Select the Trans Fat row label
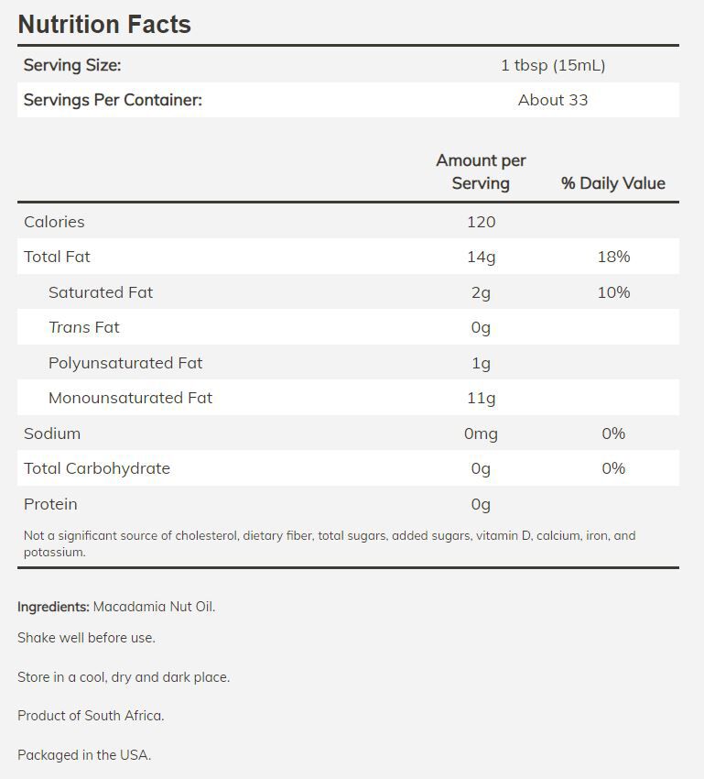This screenshot has width=704, height=779. [84, 327]
